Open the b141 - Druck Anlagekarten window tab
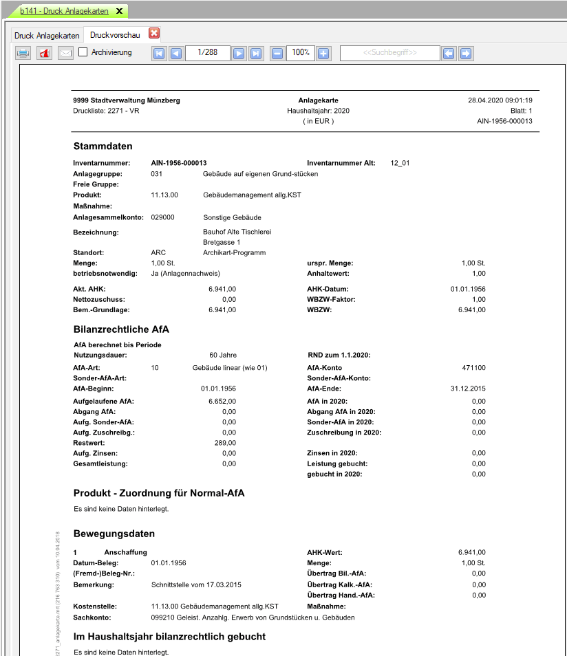The height and width of the screenshot is (656, 567). point(65,11)
